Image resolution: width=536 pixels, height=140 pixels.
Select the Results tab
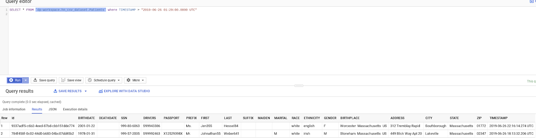37,109
